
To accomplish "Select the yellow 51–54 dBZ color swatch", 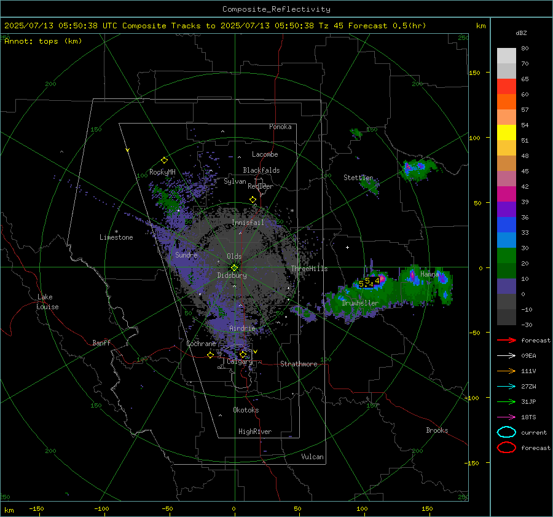I will [x=506, y=133].
